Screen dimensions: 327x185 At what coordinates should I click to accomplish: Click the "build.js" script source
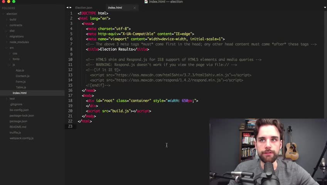(x=121, y=111)
